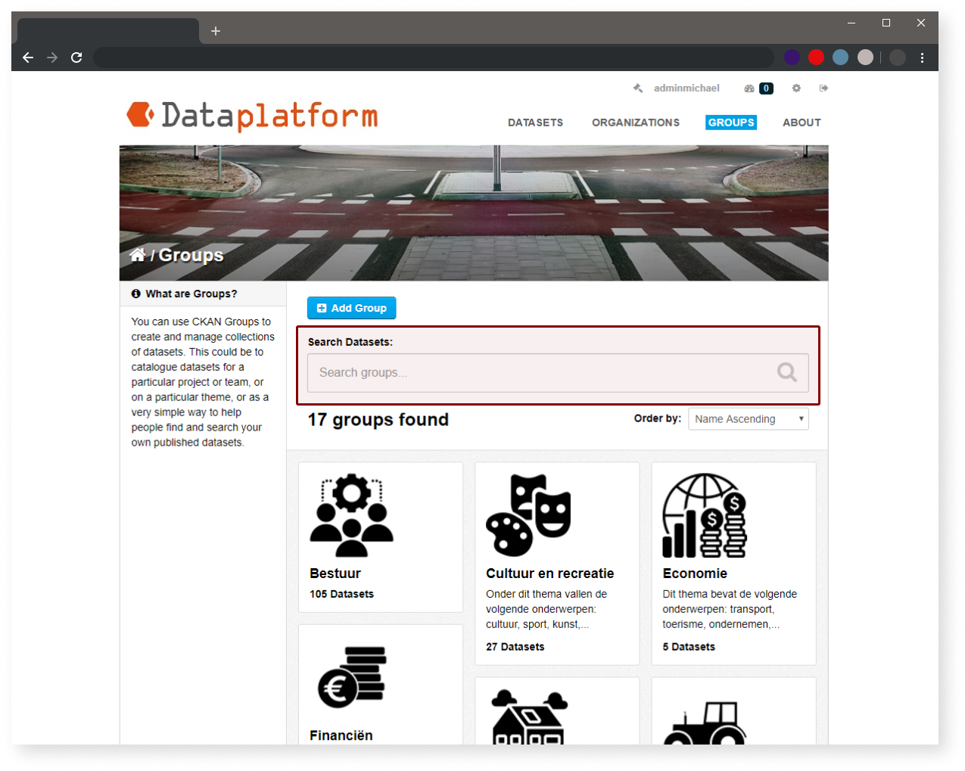Viewport: 965px width, 771px height.
Task: Click the What are Groups? heading
Action: pyautogui.click(x=191, y=294)
